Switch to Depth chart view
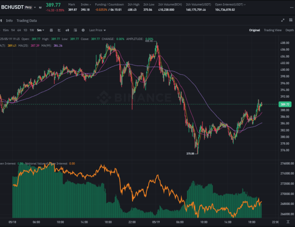 (289, 30)
